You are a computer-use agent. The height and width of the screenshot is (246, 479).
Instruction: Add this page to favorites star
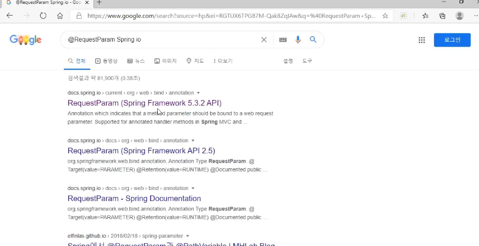385,16
